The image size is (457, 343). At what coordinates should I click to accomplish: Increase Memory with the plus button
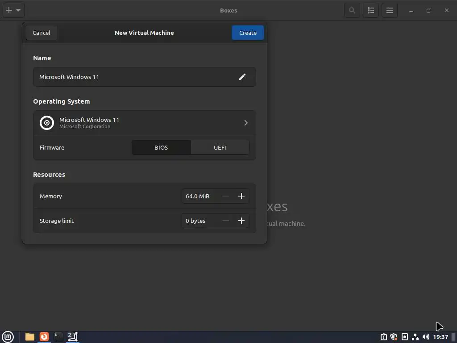[241, 196]
